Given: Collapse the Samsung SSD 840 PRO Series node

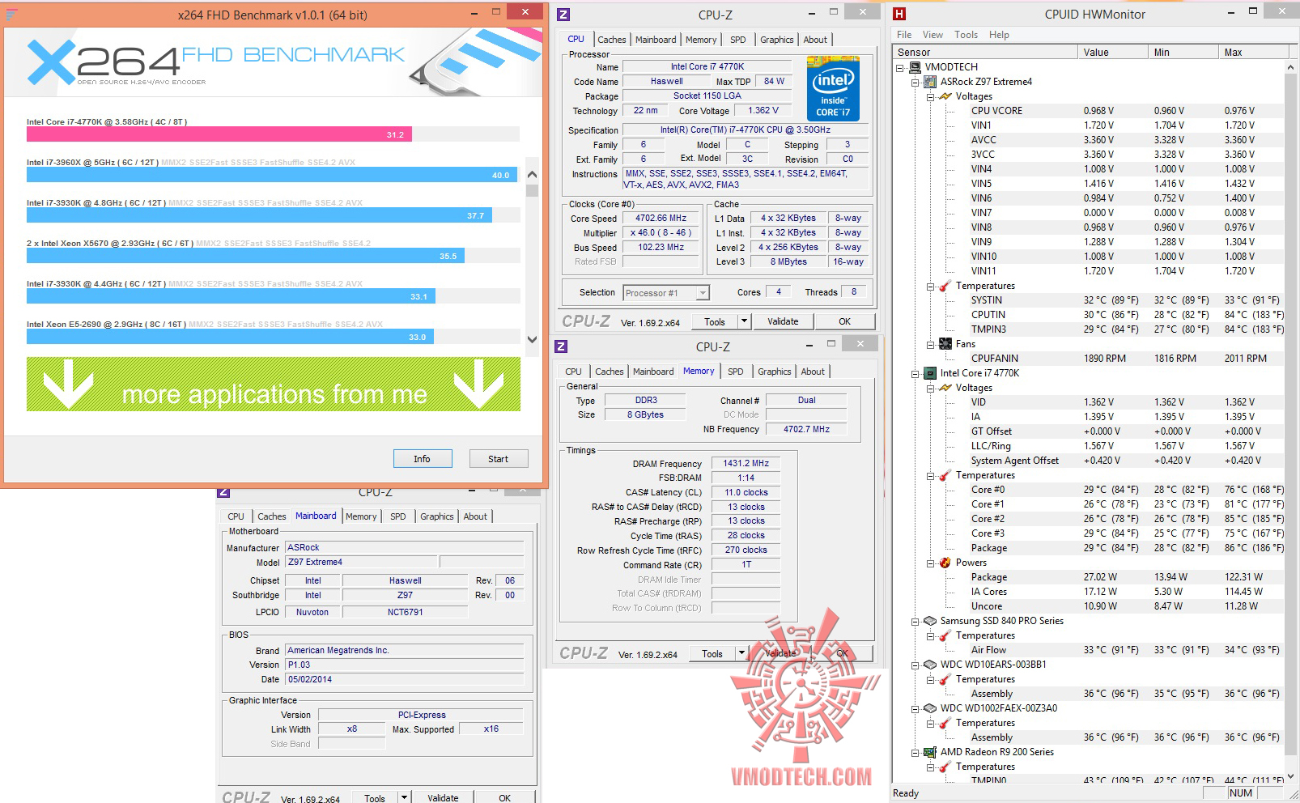Looking at the screenshot, I should (x=916, y=621).
